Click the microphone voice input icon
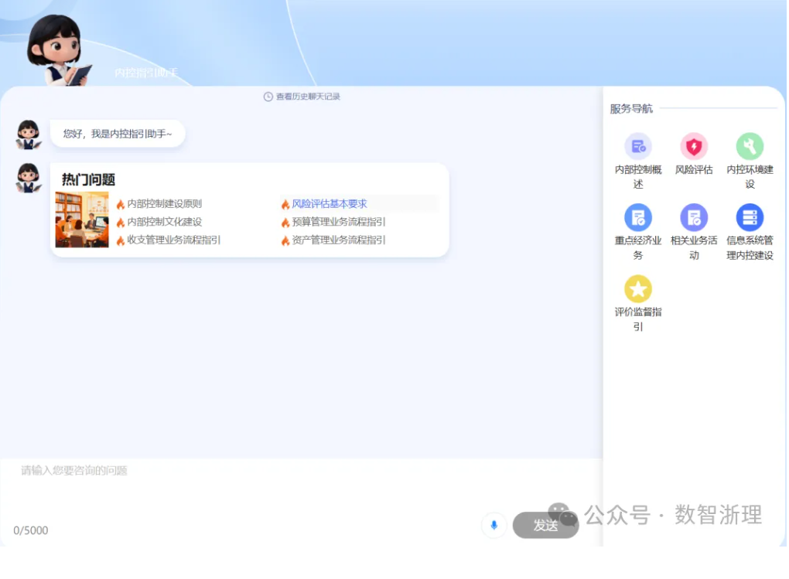The width and height of the screenshot is (789, 579). (x=494, y=525)
